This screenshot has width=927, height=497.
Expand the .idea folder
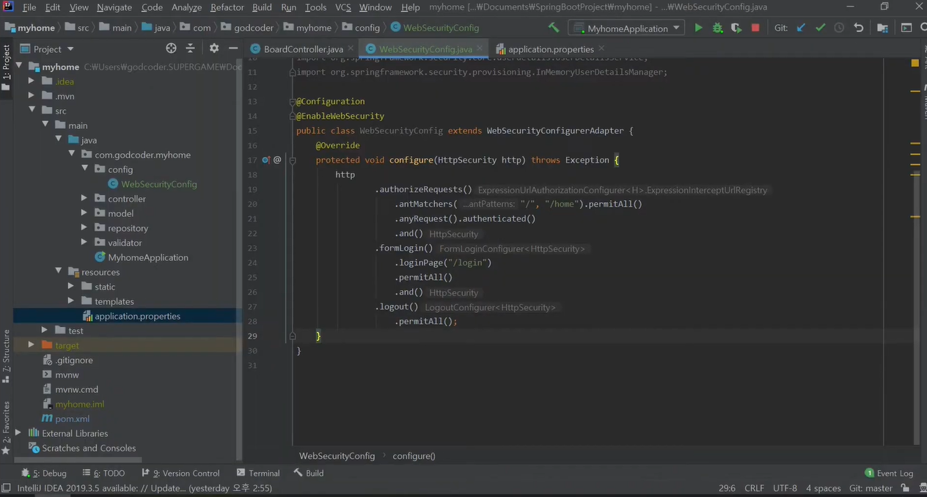32,81
